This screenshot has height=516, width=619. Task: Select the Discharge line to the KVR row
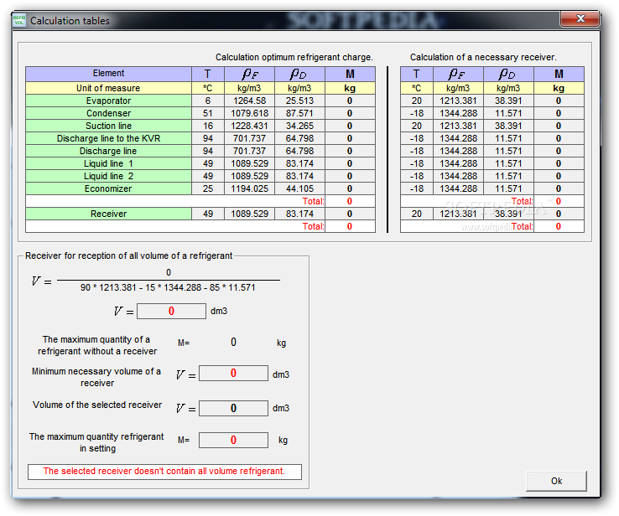pos(108,138)
